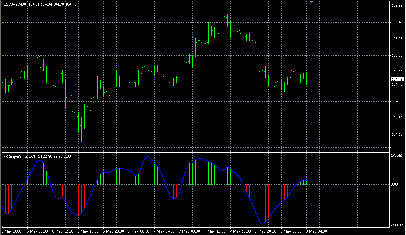Click the chart shift triangle marker at top
The image size is (406, 235).
pos(312,2)
